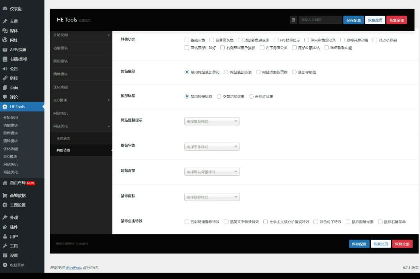
Task: Open the WordPress footer link
Action: (x=74, y=268)
